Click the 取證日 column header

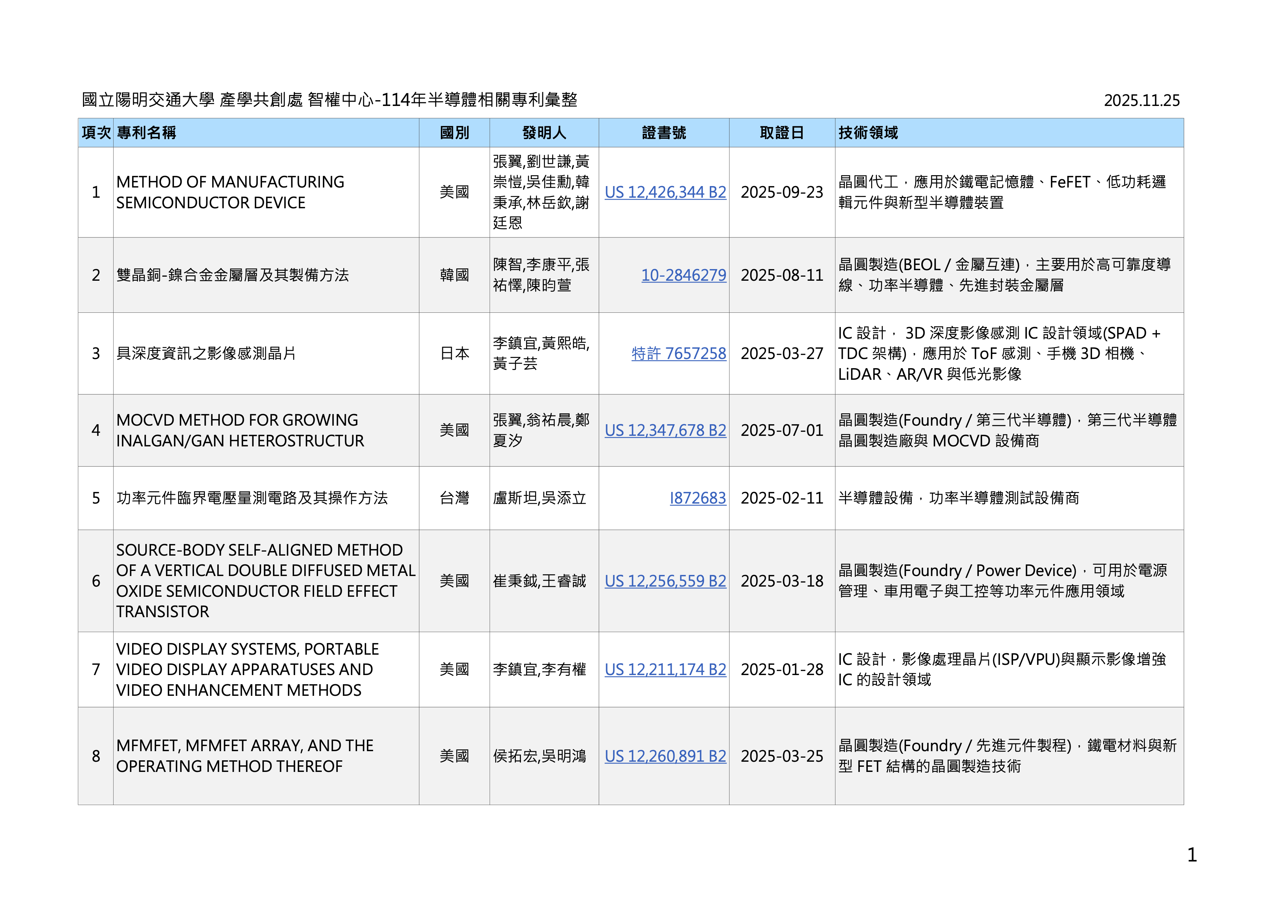point(782,133)
